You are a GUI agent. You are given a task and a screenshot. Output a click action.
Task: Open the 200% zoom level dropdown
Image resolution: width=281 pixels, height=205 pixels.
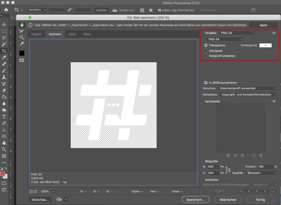point(54,191)
